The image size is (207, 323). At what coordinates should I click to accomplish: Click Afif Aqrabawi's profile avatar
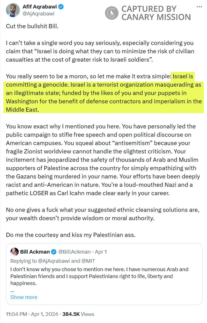point(12,10)
